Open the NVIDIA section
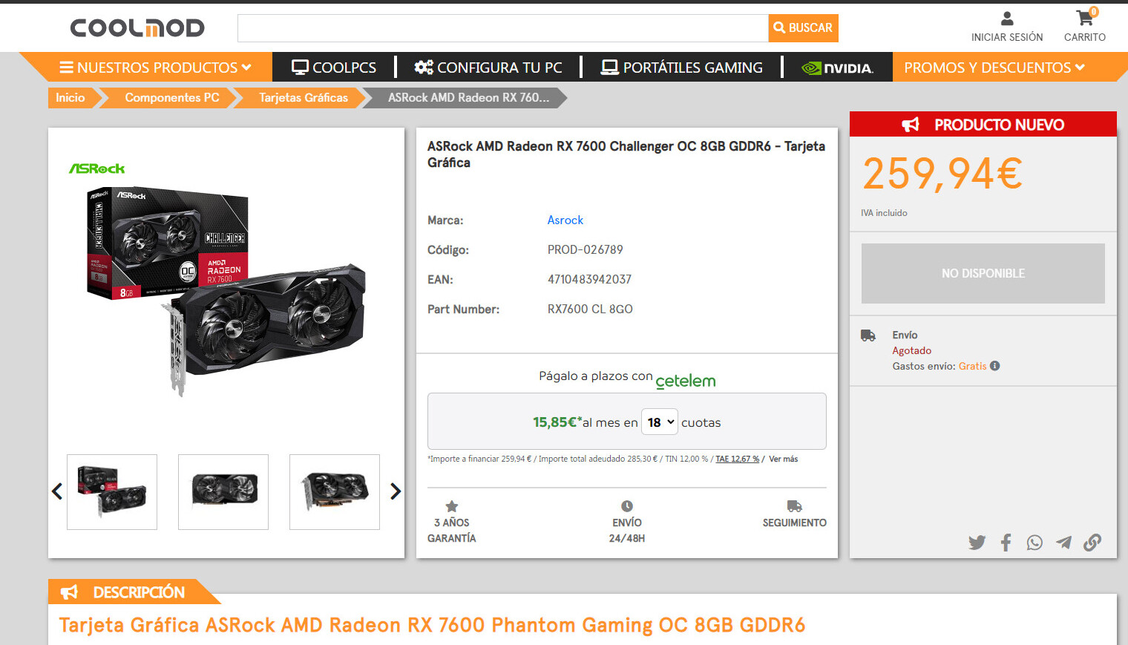1128x645 pixels. click(838, 68)
